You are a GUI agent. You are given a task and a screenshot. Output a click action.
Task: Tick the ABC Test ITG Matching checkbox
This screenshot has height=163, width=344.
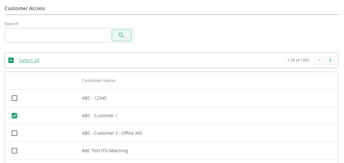[14, 151]
